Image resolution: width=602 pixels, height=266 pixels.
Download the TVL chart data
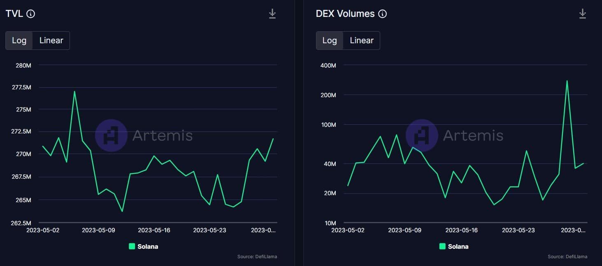[272, 14]
